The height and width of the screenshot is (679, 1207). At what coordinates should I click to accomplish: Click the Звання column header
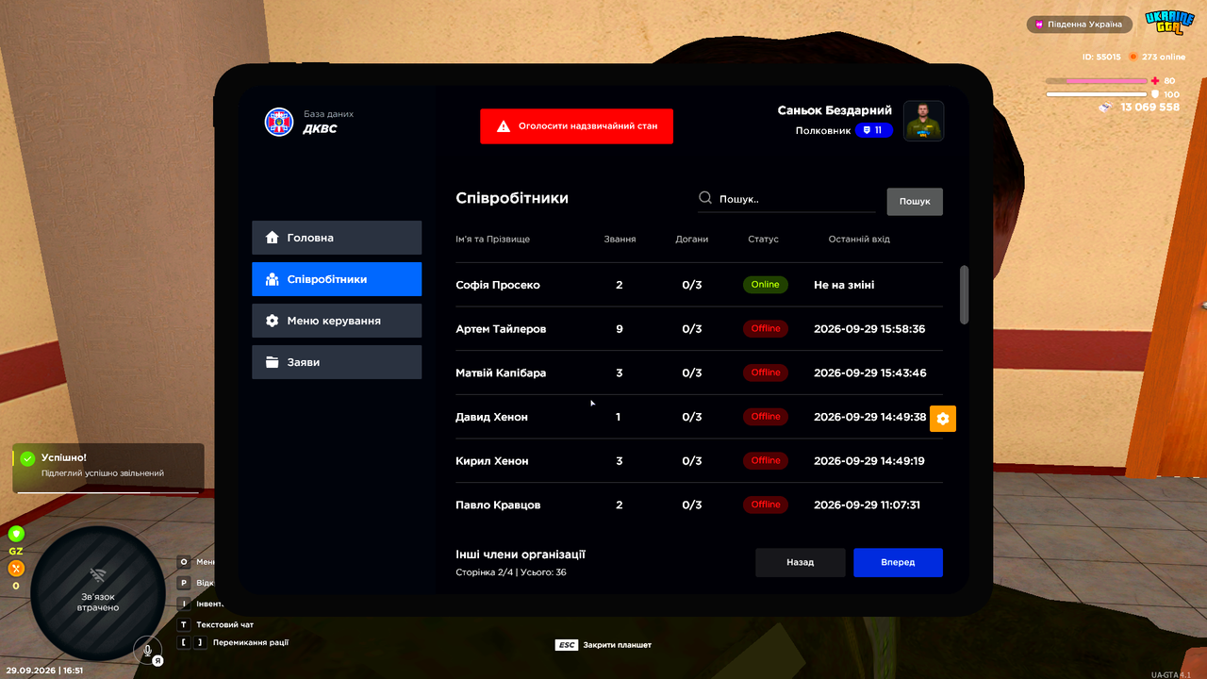pyautogui.click(x=620, y=240)
